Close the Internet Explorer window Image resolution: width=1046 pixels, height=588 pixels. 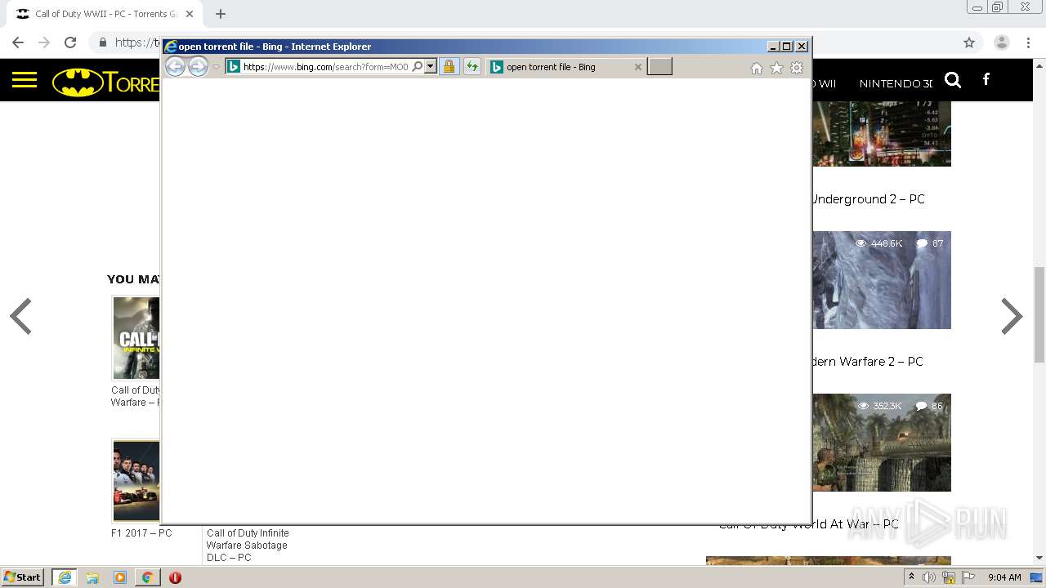tap(802, 47)
